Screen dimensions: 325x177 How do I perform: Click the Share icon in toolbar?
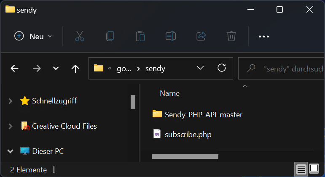click(201, 36)
